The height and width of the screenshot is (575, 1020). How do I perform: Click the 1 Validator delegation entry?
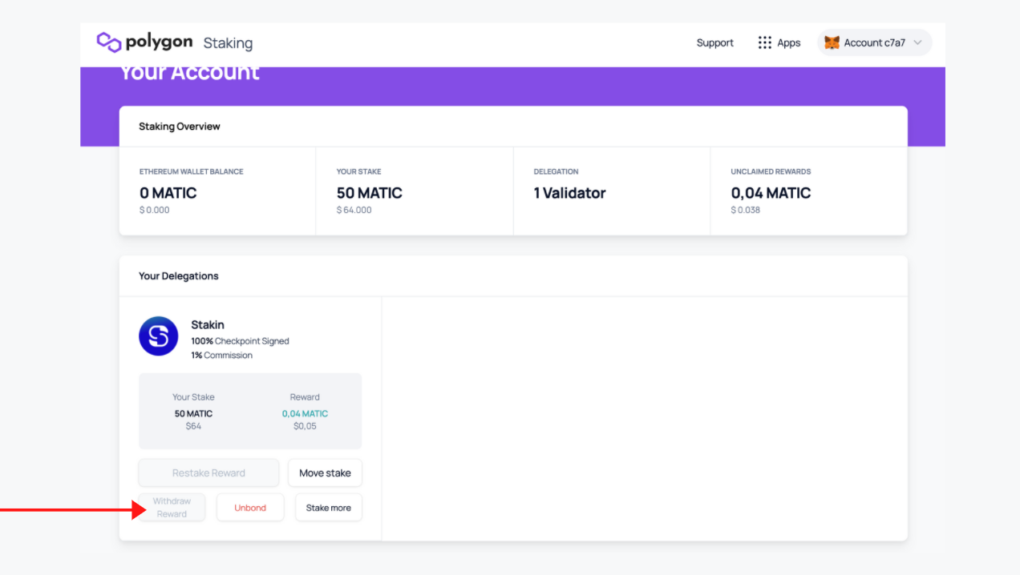(569, 192)
